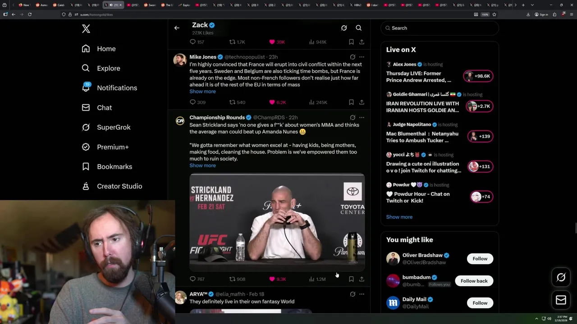
Task: Open Notifications in the sidebar
Action: [x=109, y=88]
